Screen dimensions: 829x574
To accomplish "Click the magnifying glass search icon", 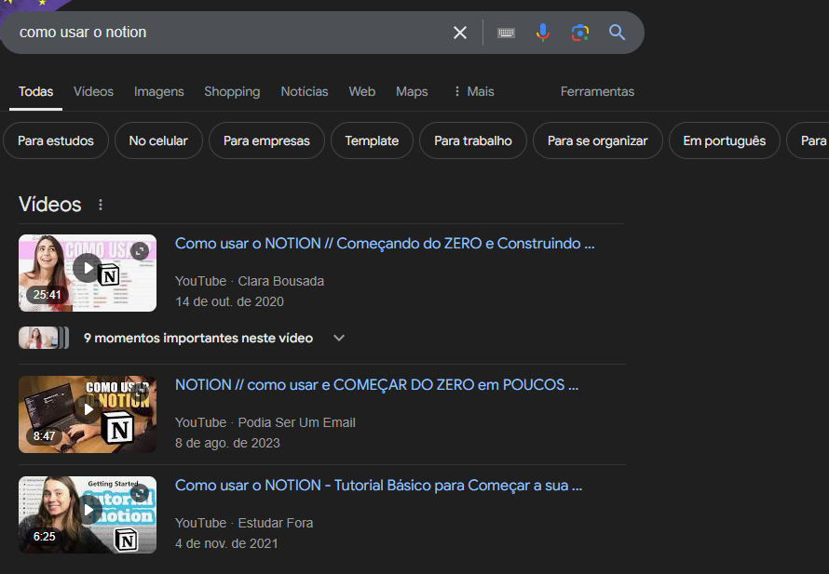I will 617,33.
